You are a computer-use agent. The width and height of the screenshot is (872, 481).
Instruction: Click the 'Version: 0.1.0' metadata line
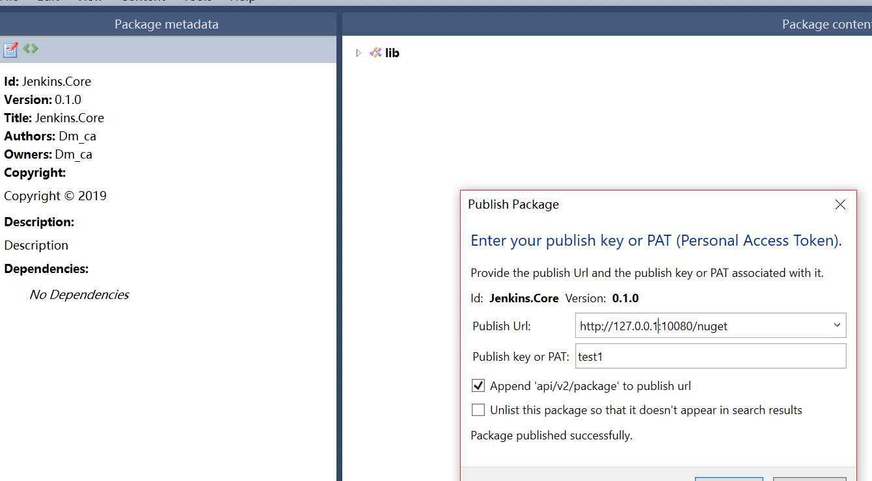coord(43,100)
